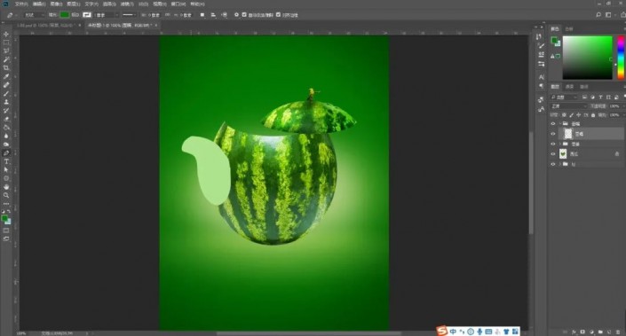Select the Rectangular Marquee tool
The height and width of the screenshot is (336, 626).
coord(6,43)
